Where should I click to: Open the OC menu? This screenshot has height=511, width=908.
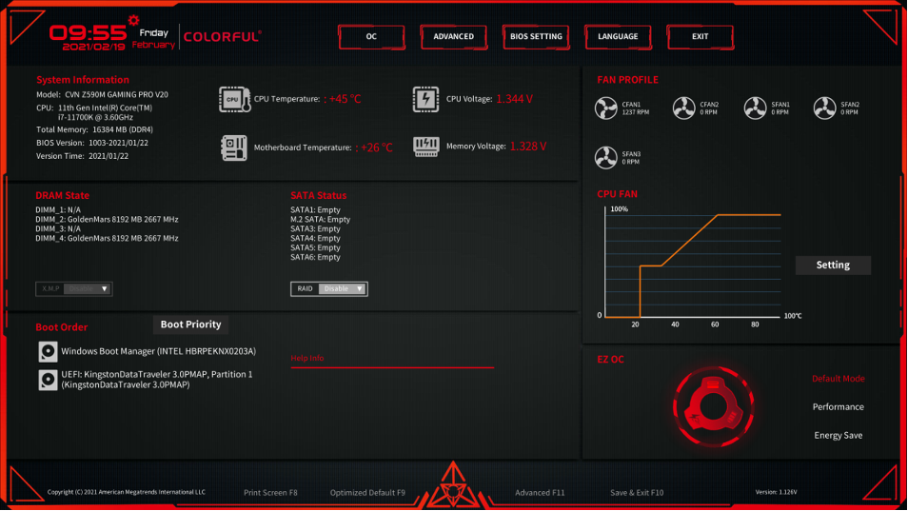click(371, 36)
